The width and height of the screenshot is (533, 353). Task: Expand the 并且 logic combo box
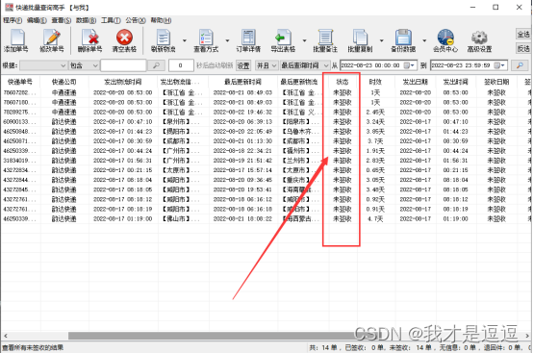click(x=266, y=65)
